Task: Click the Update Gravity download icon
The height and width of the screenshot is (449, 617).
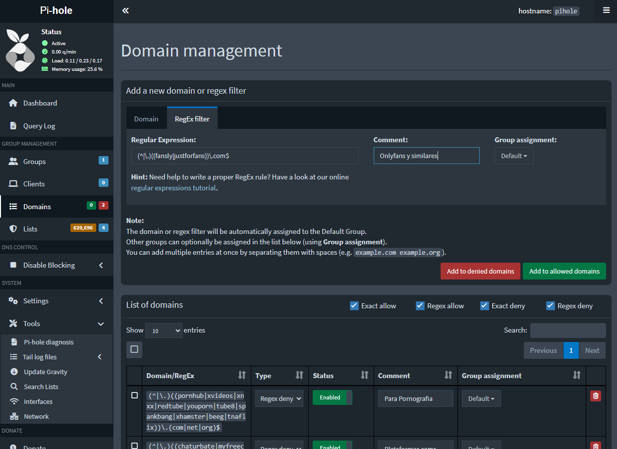Action: [x=14, y=372]
